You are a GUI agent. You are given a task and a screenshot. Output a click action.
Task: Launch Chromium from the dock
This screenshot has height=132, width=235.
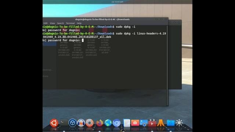point(117,123)
